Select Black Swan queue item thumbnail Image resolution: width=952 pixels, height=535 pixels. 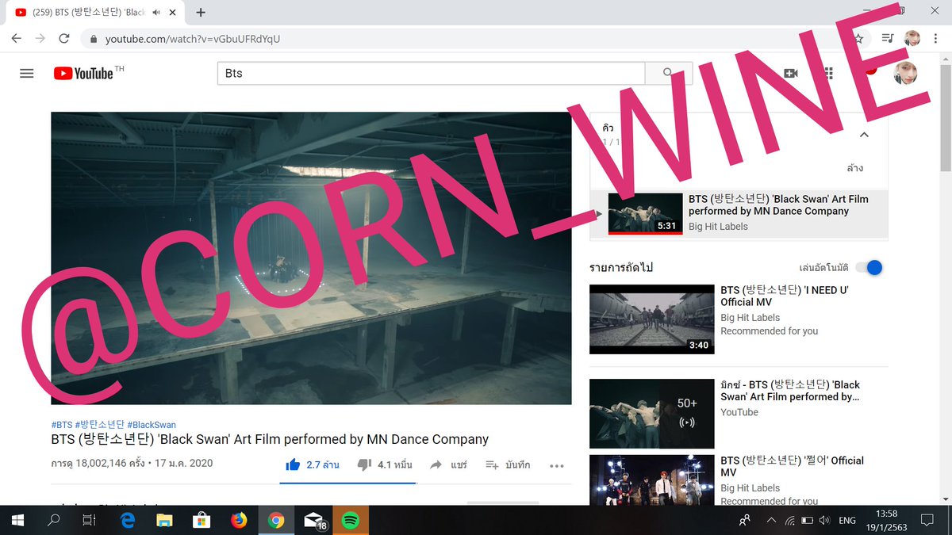(x=645, y=213)
